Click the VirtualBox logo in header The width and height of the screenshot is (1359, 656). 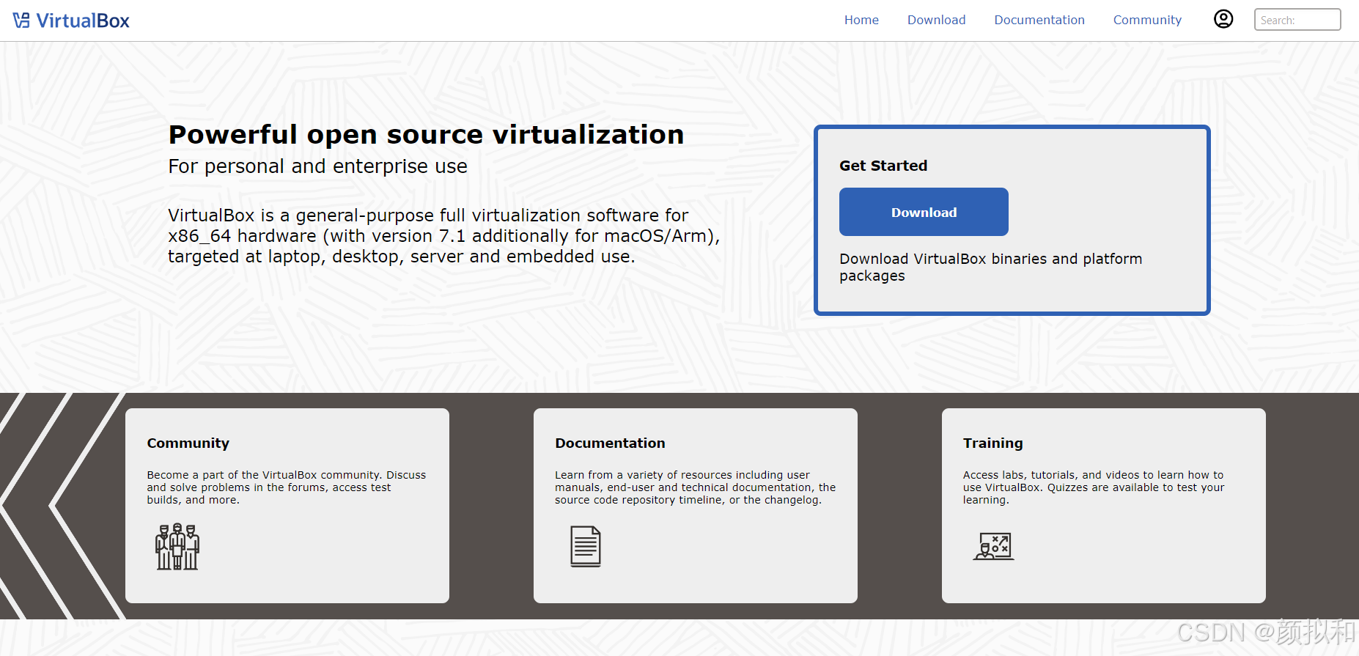71,21
